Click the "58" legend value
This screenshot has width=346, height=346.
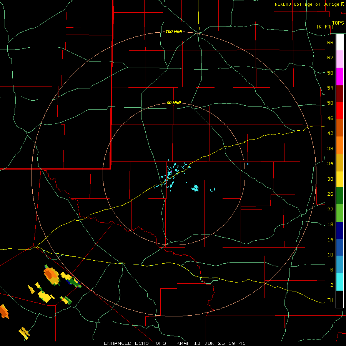click(330, 73)
